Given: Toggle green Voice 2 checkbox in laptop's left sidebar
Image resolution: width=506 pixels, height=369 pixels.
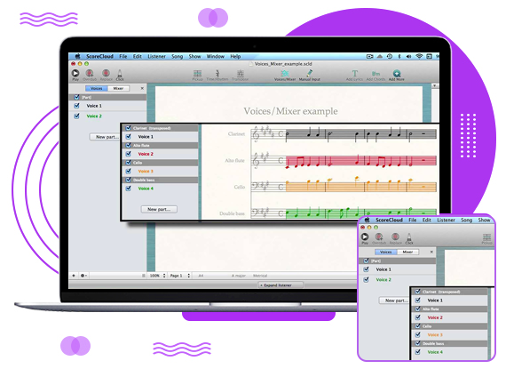Looking at the screenshot, I should (x=76, y=116).
